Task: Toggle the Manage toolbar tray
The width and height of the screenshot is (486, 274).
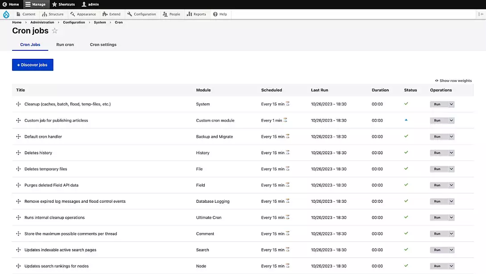Action: (35, 4)
